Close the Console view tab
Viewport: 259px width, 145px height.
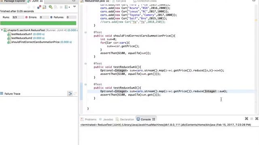click(154, 119)
